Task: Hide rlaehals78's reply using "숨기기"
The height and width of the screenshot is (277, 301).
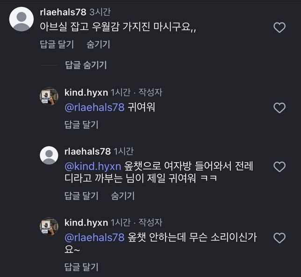Action: click(122, 196)
